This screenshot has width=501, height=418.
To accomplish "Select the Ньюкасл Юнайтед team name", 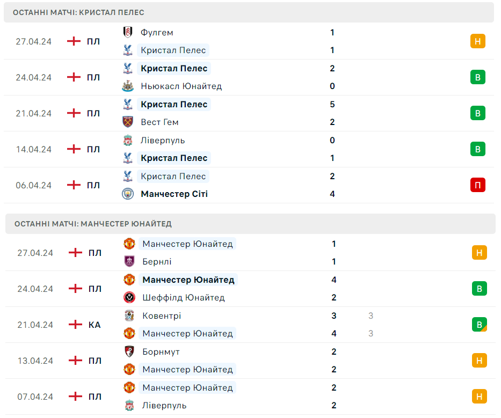I will pyautogui.click(x=181, y=86).
